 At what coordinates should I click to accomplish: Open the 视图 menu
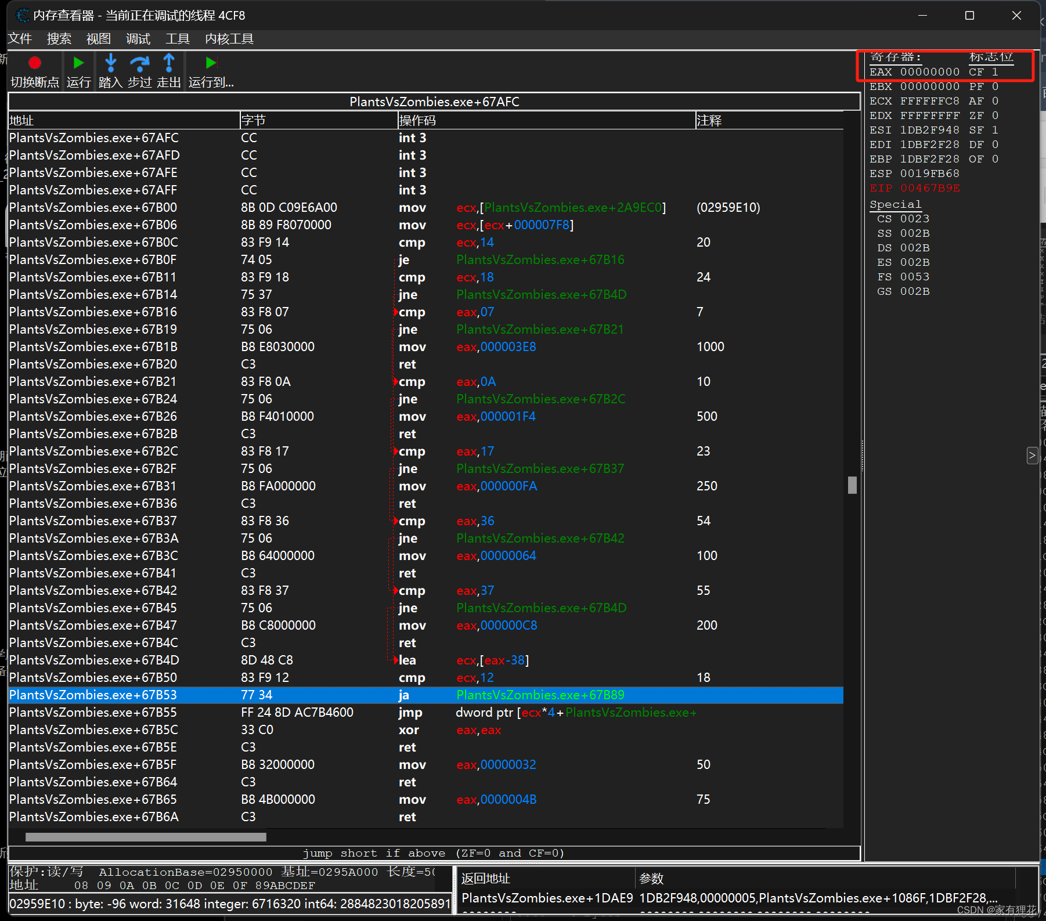click(99, 39)
